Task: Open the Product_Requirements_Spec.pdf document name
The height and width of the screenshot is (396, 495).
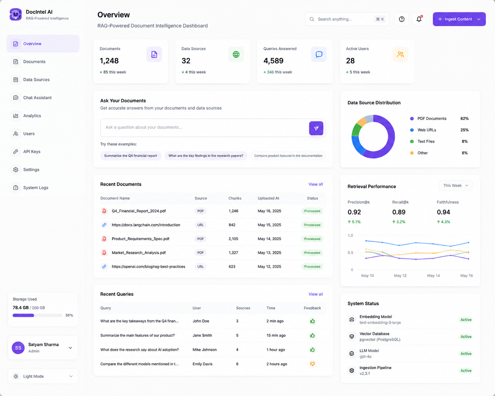Action: point(141,239)
